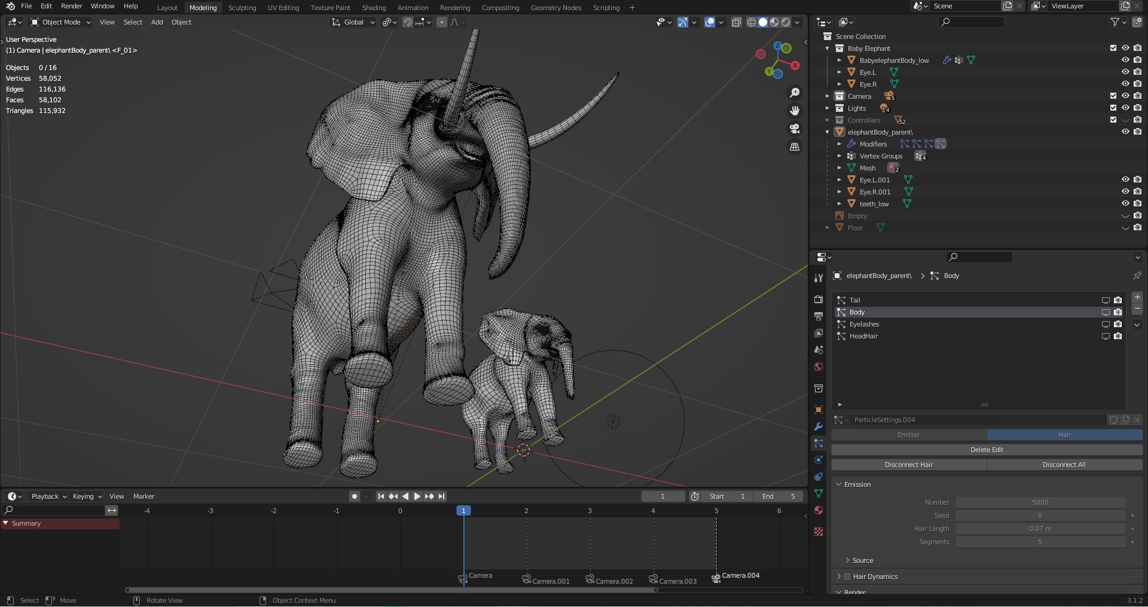
Task: Toggle the camera view gizmo button
Action: (x=794, y=129)
